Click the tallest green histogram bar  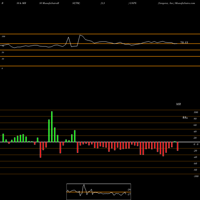[52, 126]
